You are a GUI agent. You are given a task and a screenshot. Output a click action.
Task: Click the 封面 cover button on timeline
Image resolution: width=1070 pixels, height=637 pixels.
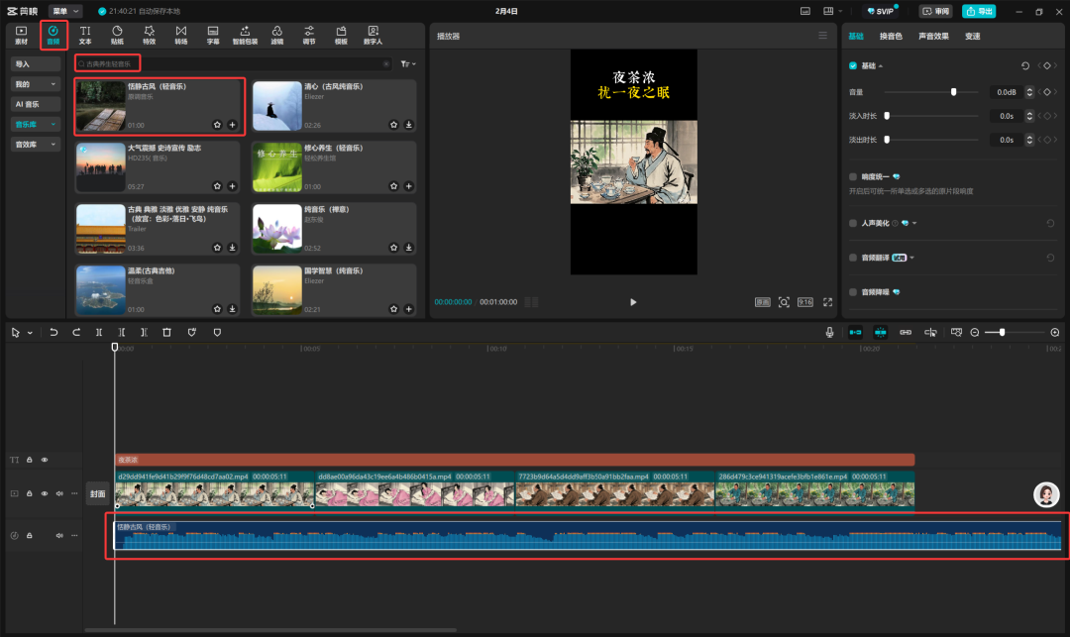pos(98,493)
